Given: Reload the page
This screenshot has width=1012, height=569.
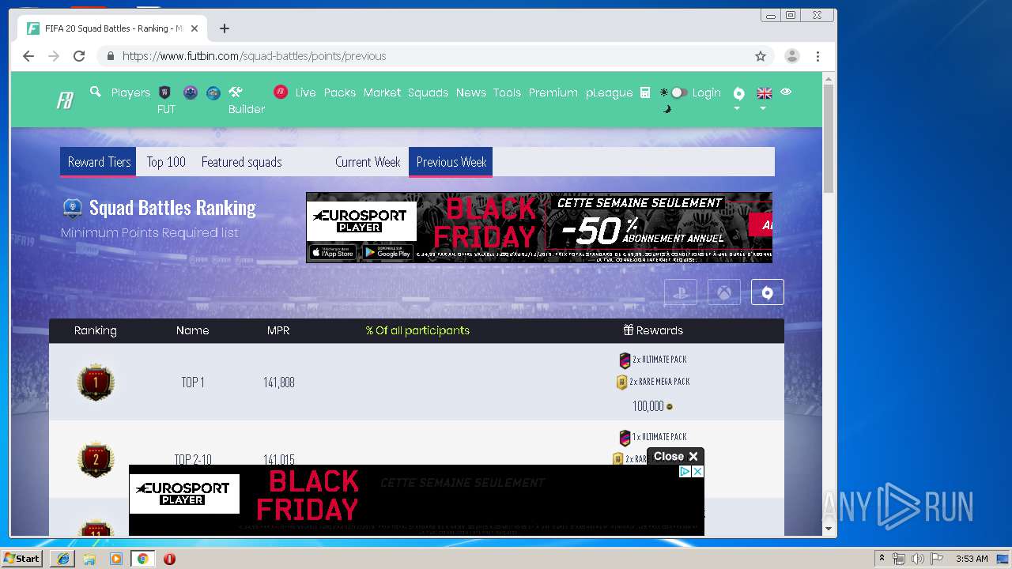Looking at the screenshot, I should (79, 56).
